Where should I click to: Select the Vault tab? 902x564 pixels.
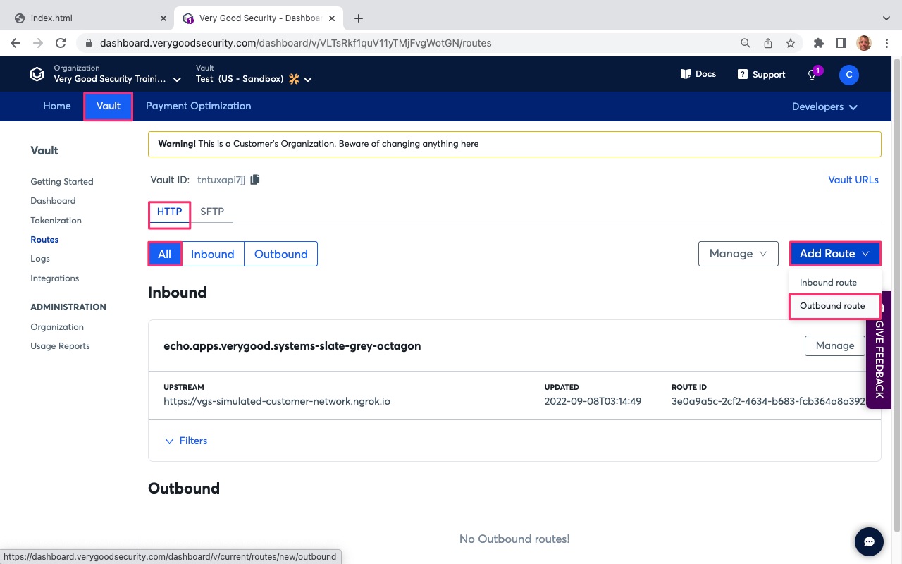click(109, 106)
